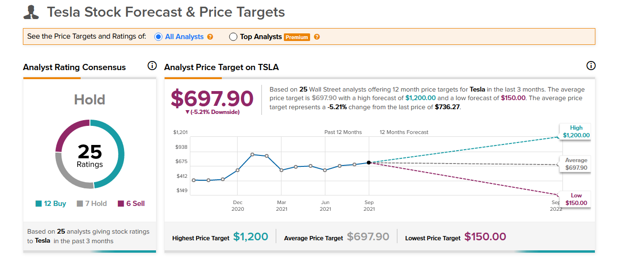The width and height of the screenshot is (624, 267).
Task: Click the purple 6 Sell legend square
Action: (121, 204)
